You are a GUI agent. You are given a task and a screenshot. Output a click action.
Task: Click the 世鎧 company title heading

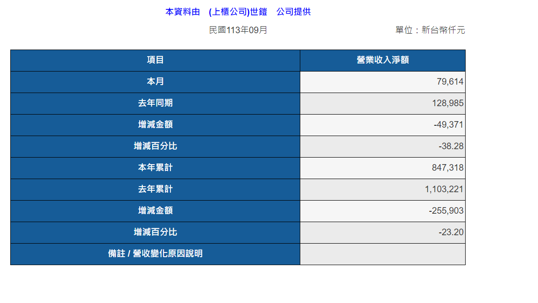[238, 12]
